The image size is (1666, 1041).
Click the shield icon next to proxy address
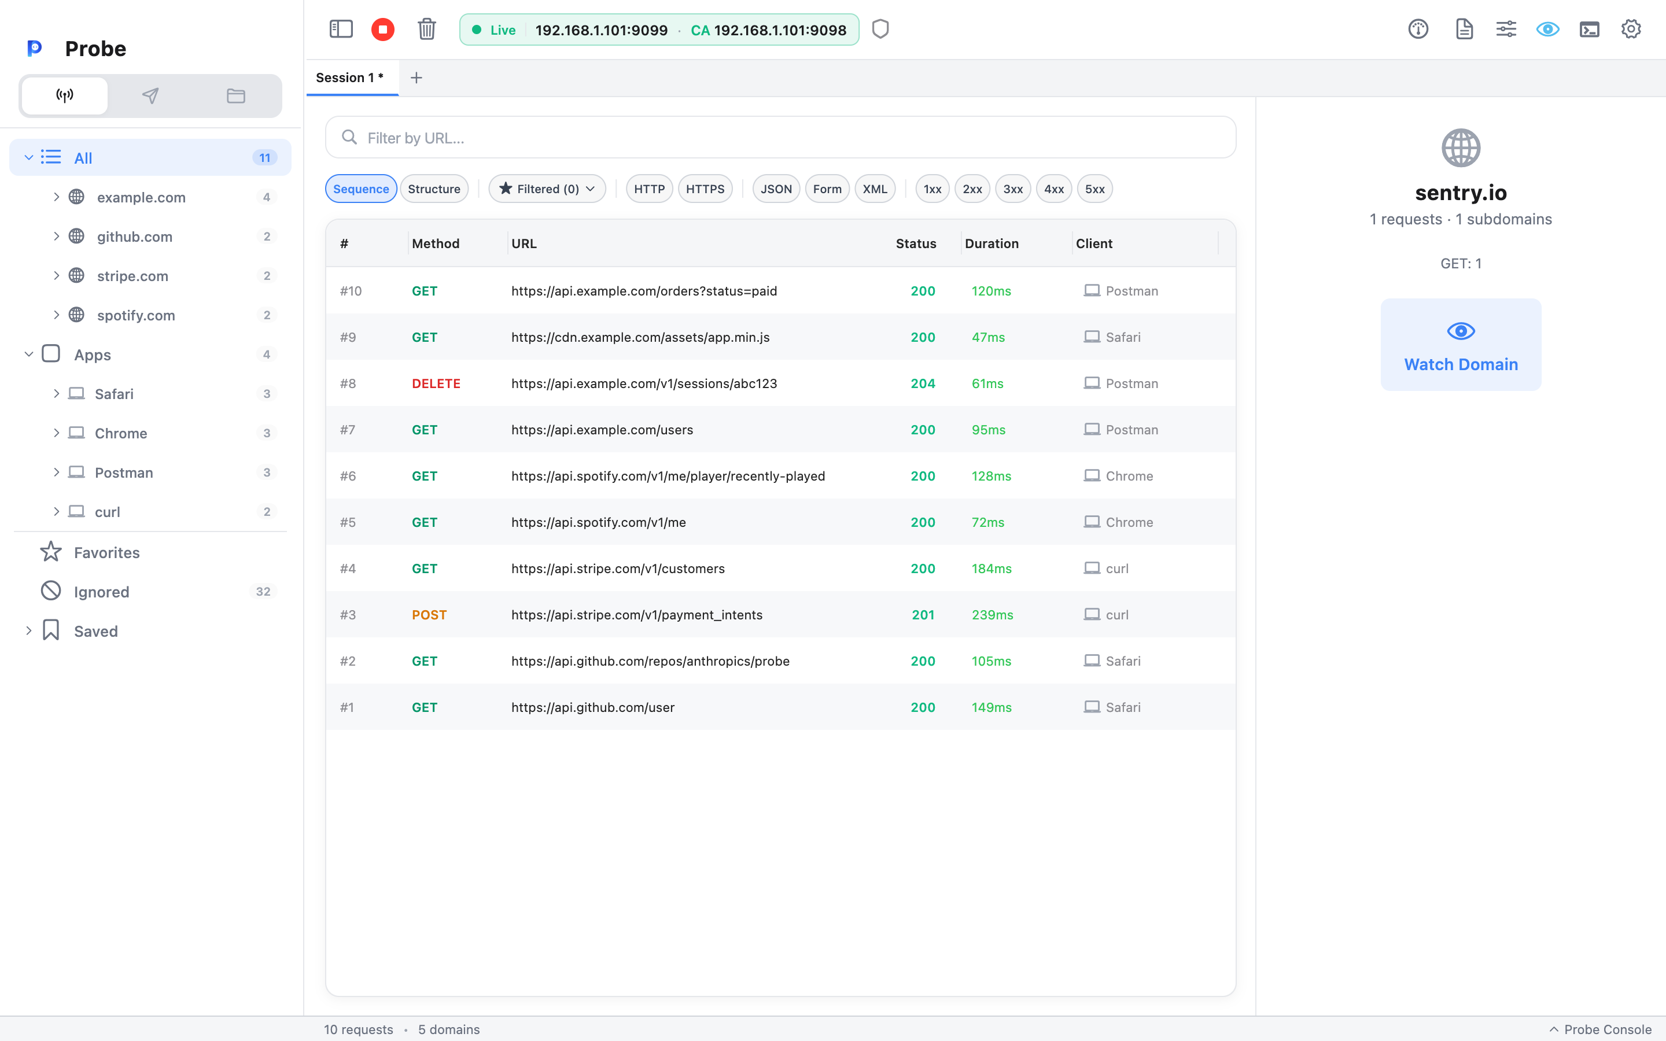880,29
